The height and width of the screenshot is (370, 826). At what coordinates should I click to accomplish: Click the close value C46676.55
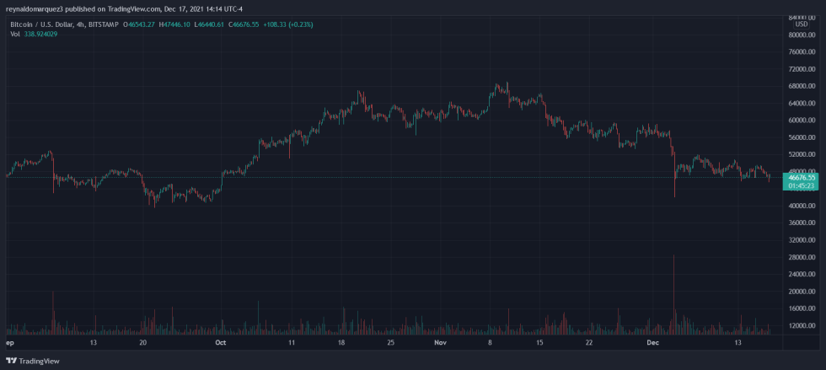(243, 24)
